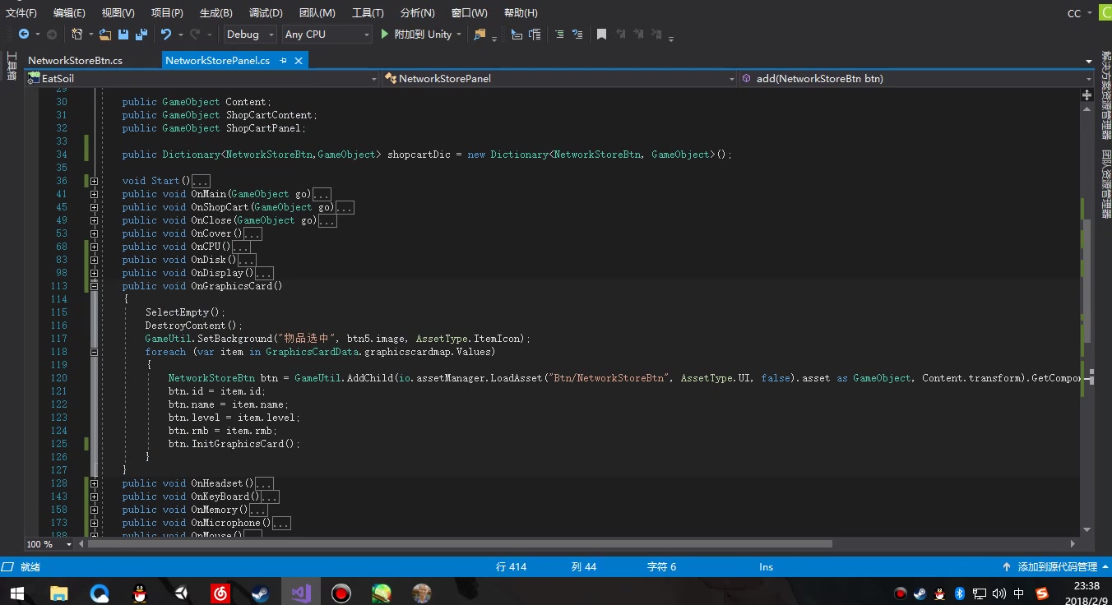The image size is (1112, 605).
Task: Collapse the OnGraphicsCard method region
Action: coord(94,286)
